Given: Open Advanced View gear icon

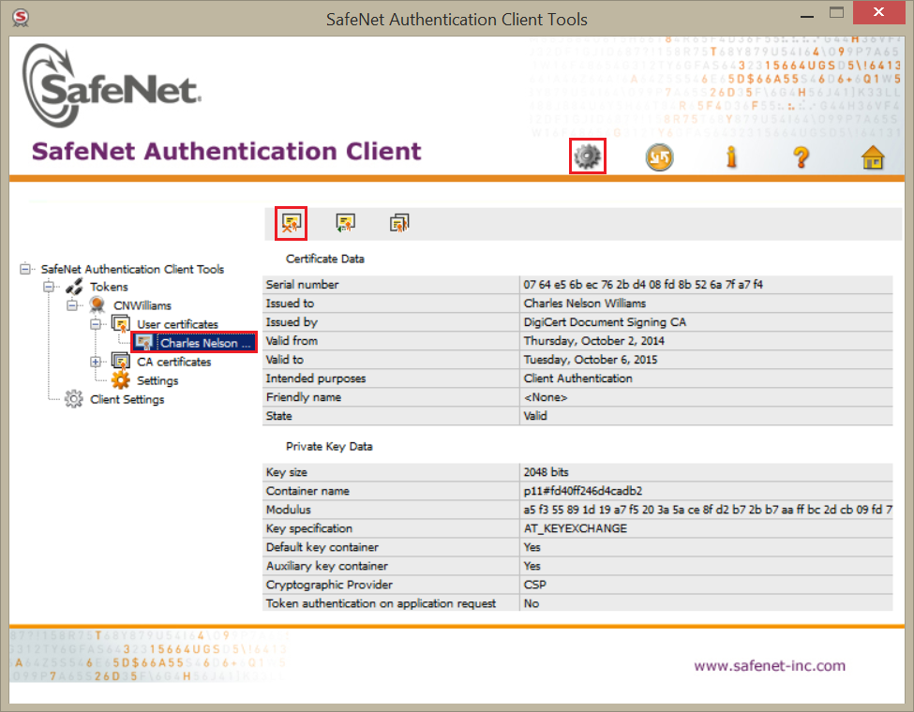Looking at the screenshot, I should pyautogui.click(x=588, y=156).
